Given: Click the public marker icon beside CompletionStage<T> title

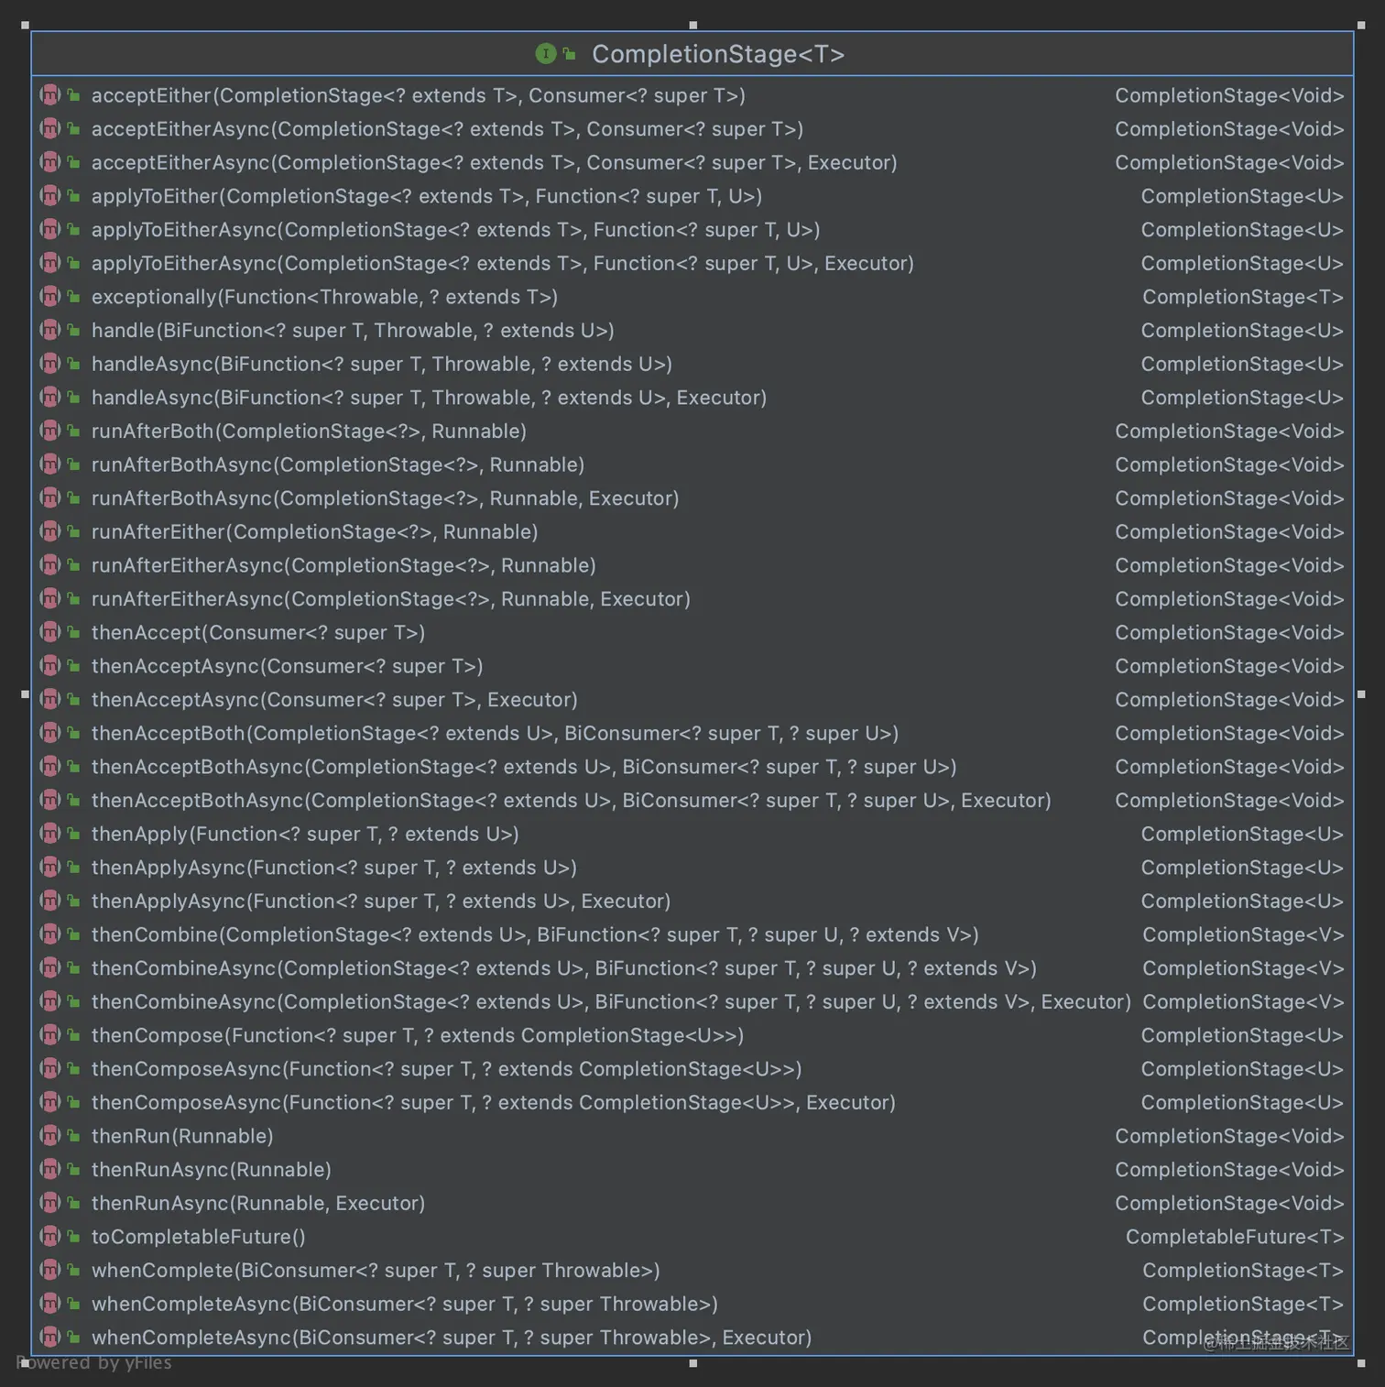Looking at the screenshot, I should [x=570, y=54].
